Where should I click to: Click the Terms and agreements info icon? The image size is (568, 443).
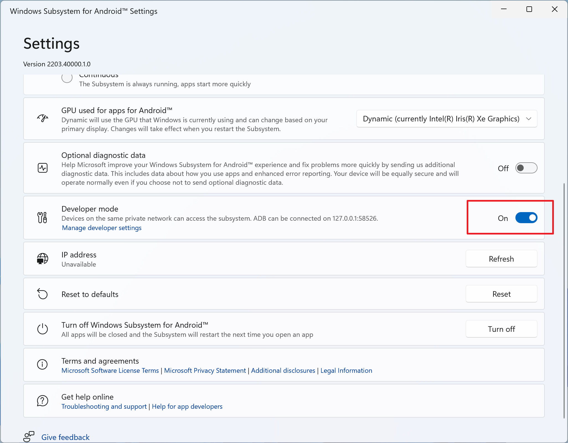click(42, 364)
